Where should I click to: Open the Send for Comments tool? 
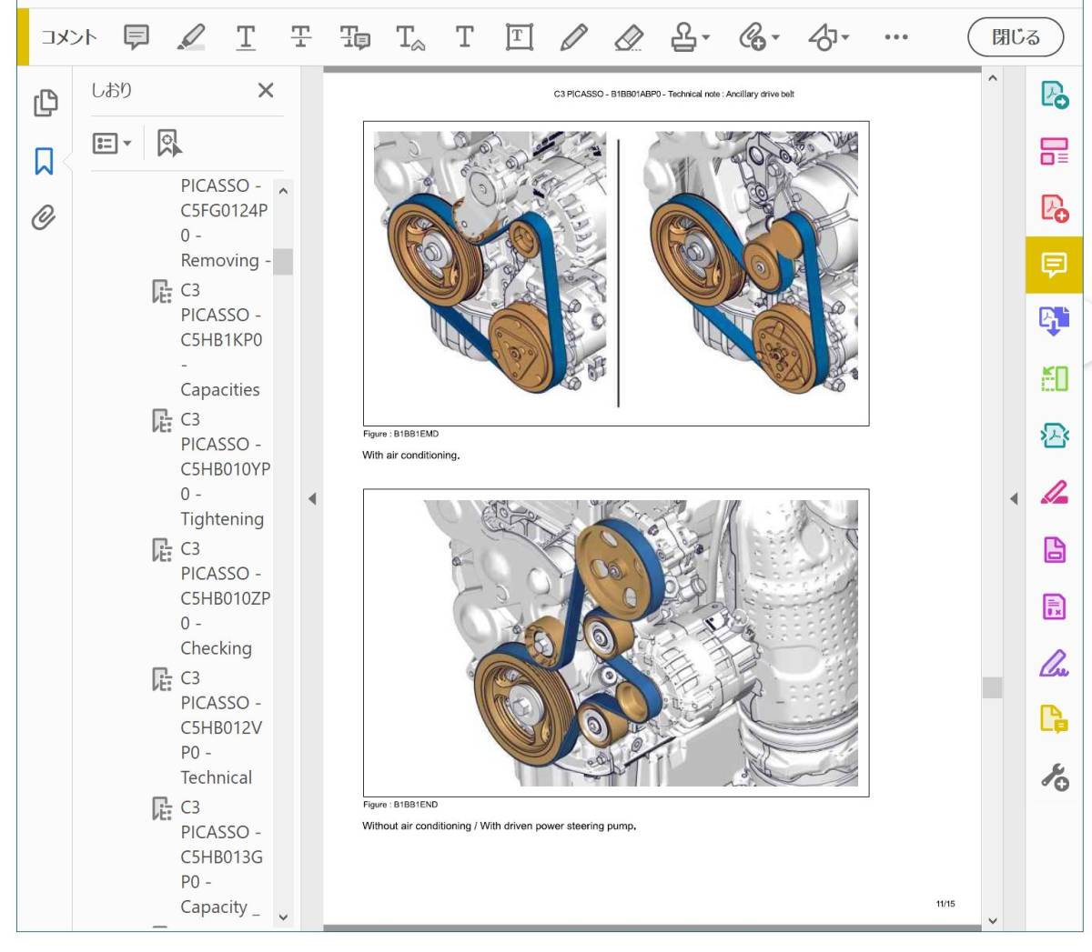1054,719
